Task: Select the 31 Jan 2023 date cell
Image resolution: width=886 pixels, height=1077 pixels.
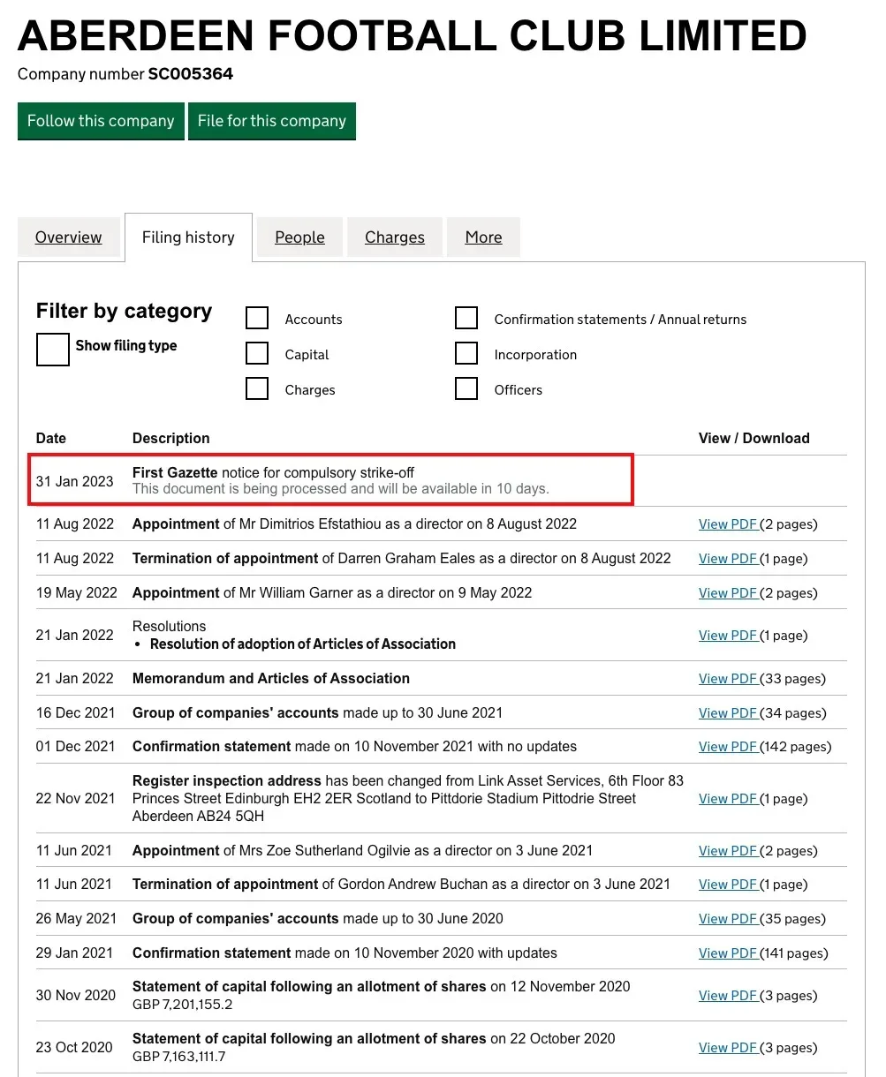Action: pos(75,482)
